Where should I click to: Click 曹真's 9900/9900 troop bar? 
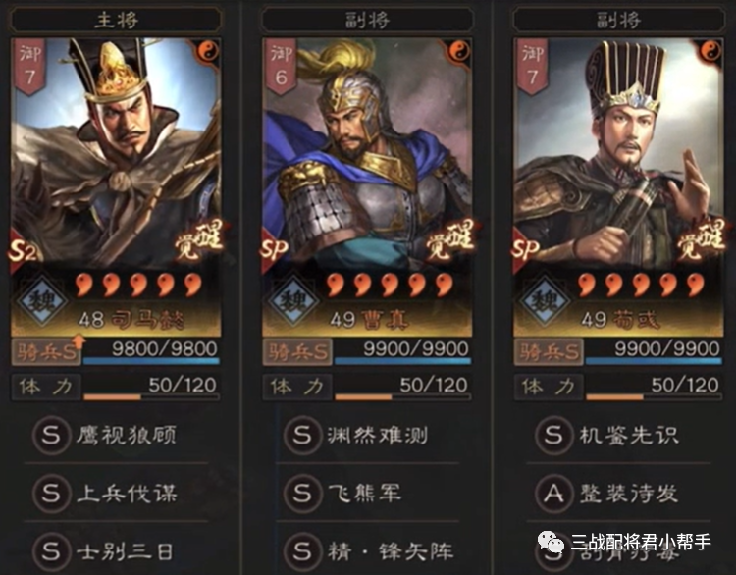pos(402,352)
